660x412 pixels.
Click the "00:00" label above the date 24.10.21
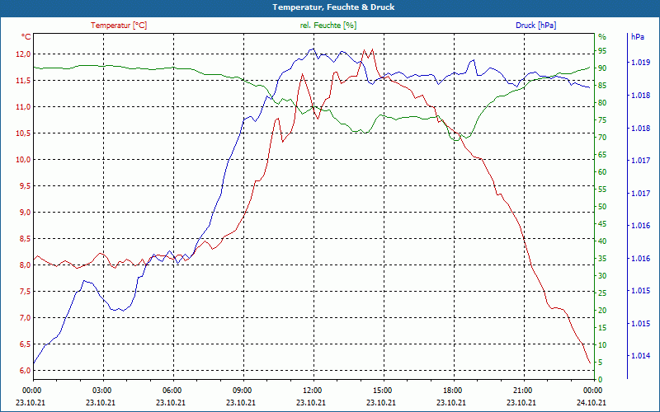592,390
